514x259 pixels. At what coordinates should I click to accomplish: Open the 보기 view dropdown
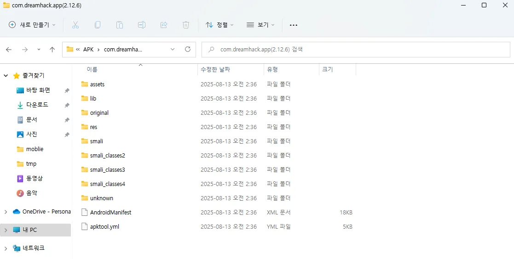pyautogui.click(x=260, y=25)
